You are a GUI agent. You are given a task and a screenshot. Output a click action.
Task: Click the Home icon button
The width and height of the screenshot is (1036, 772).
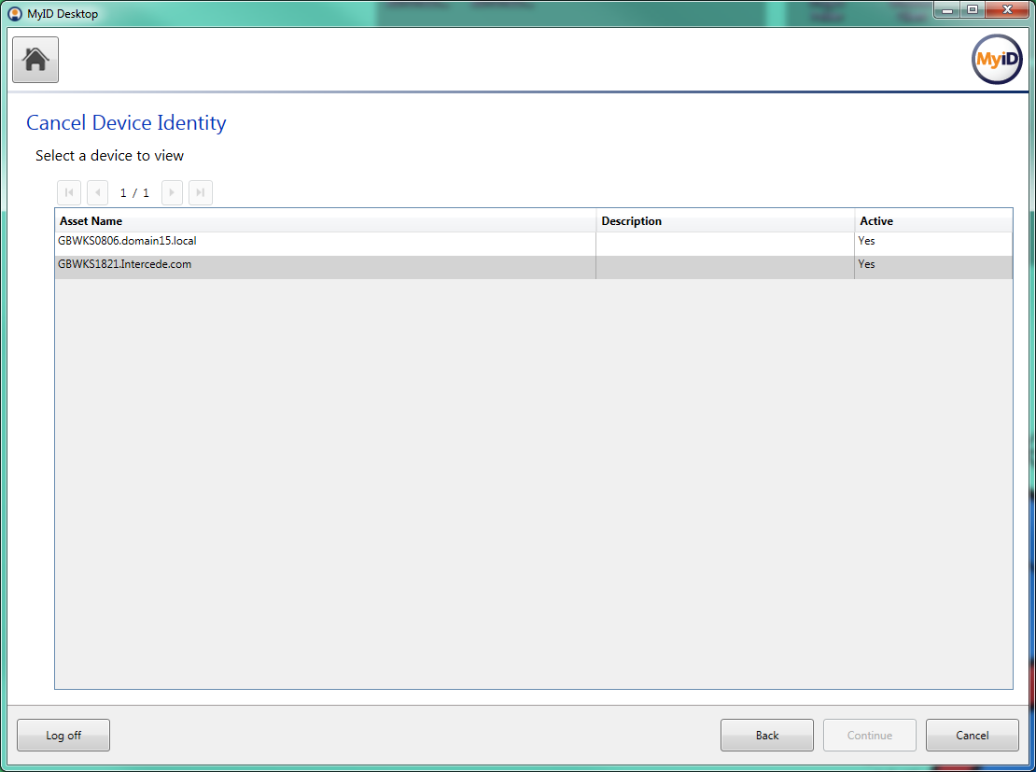35,60
